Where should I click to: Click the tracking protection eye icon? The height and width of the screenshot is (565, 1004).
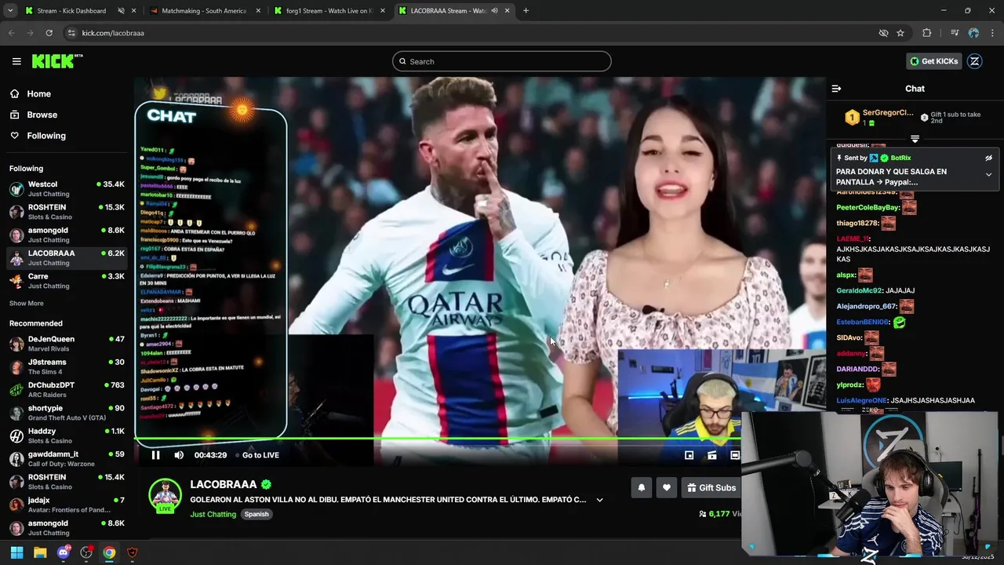click(883, 33)
